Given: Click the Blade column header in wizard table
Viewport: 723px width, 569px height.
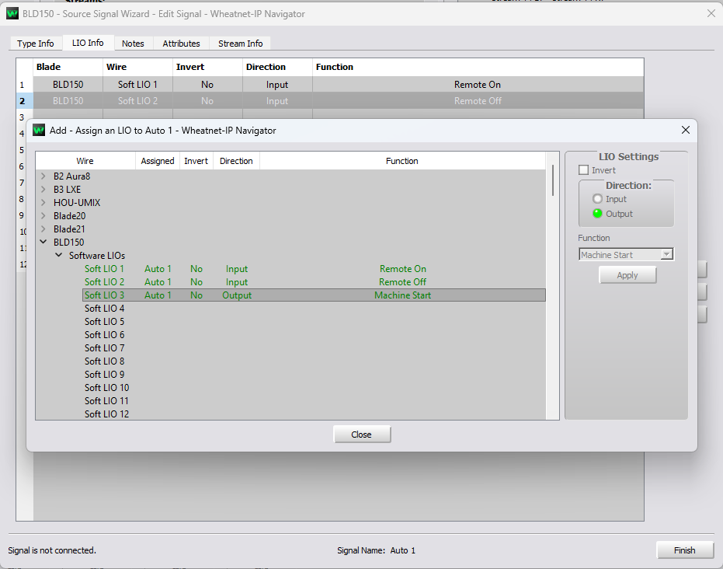Looking at the screenshot, I should pos(68,67).
